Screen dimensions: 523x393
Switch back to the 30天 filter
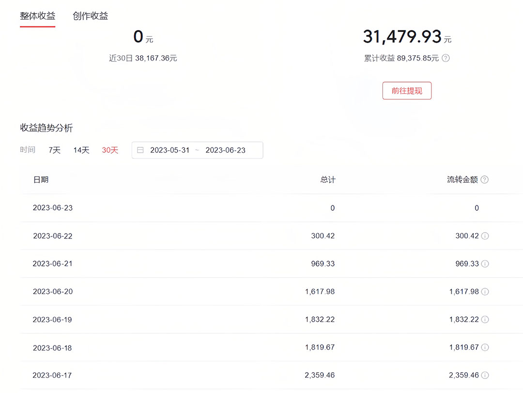(110, 150)
